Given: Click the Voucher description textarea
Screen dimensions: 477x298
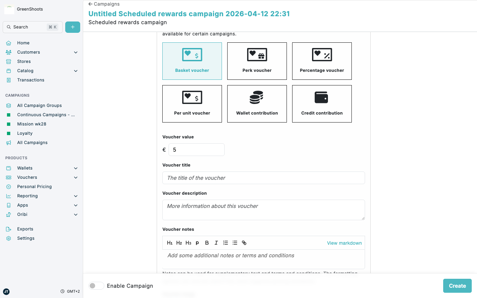Looking at the screenshot, I should tap(264, 210).
